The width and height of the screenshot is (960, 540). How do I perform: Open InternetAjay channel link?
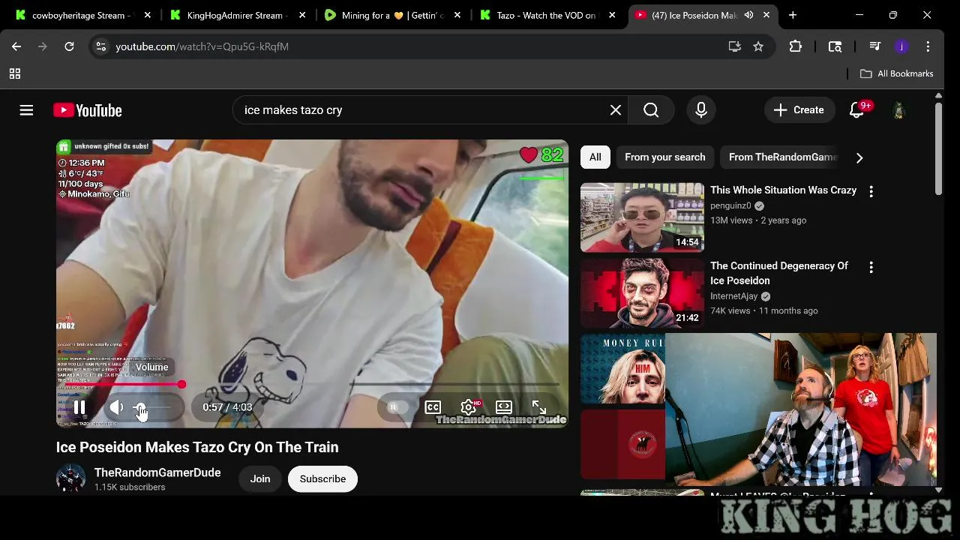point(734,296)
